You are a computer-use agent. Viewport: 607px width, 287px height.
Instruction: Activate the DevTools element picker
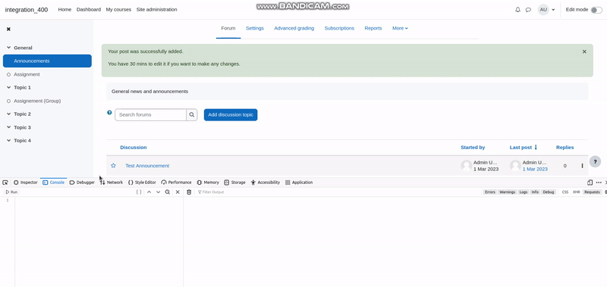click(x=5, y=182)
